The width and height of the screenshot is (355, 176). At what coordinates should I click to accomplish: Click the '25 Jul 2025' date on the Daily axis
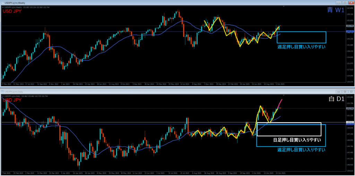pyautogui.click(x=185, y=173)
